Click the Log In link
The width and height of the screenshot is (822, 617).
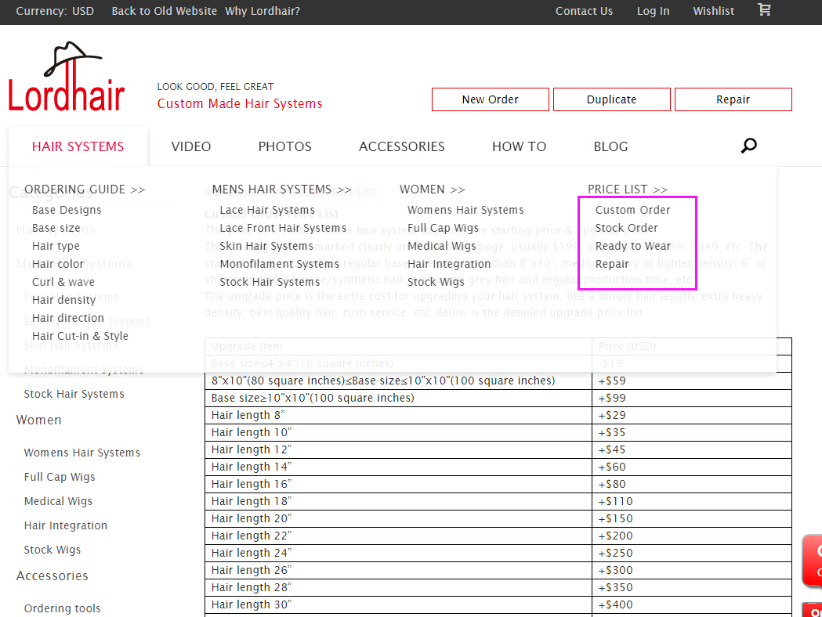tap(654, 11)
